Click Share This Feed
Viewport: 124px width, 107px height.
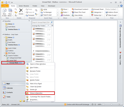[x=79, y=12]
